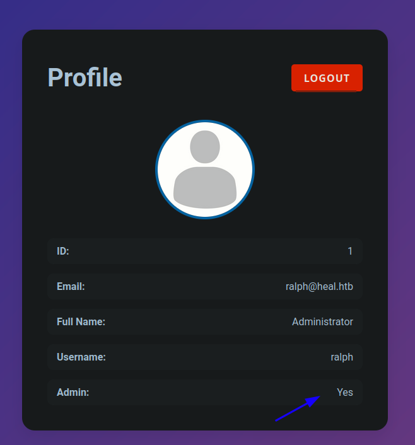Click the avatar head silhouette
The width and height of the screenshot is (415, 445).
pos(205,147)
